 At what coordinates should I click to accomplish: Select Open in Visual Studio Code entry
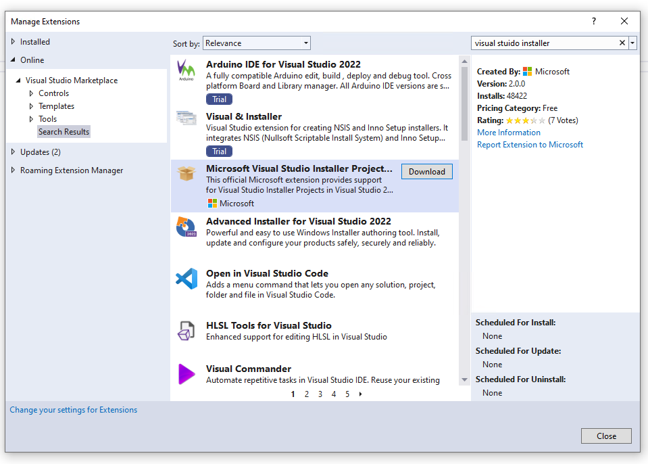[267, 273]
